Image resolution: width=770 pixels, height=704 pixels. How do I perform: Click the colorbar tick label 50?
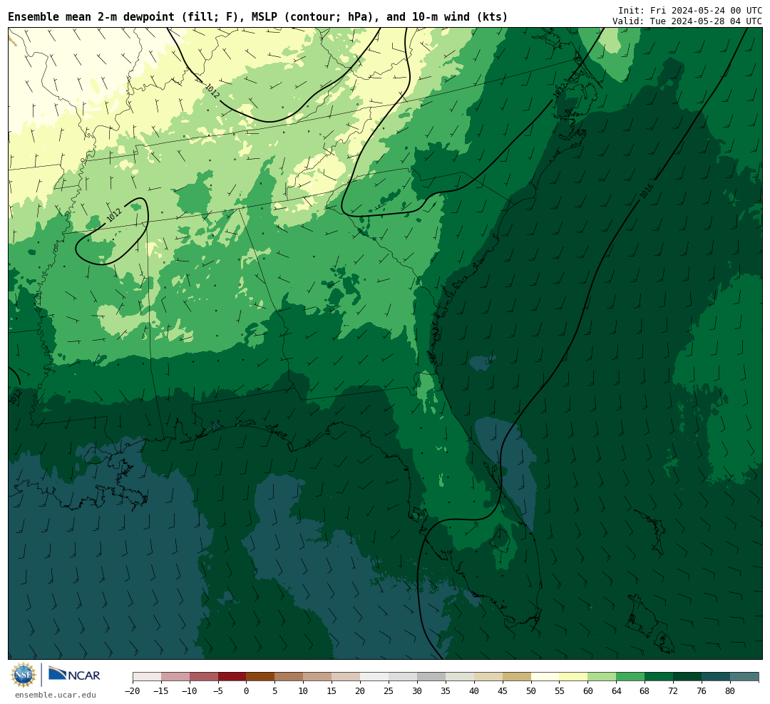click(531, 691)
